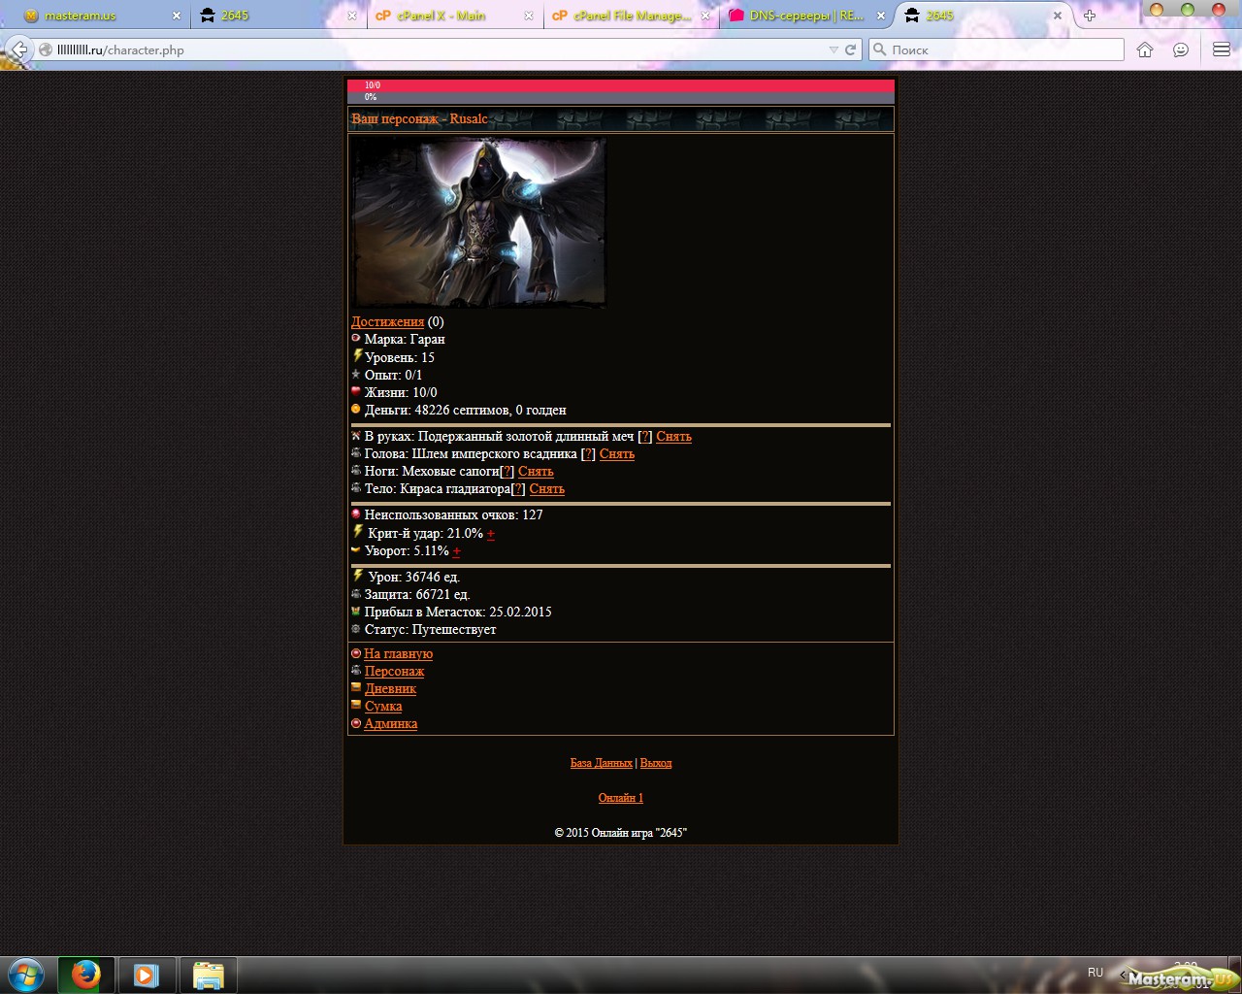Open the Админка link
This screenshot has height=994, width=1242.
(391, 724)
